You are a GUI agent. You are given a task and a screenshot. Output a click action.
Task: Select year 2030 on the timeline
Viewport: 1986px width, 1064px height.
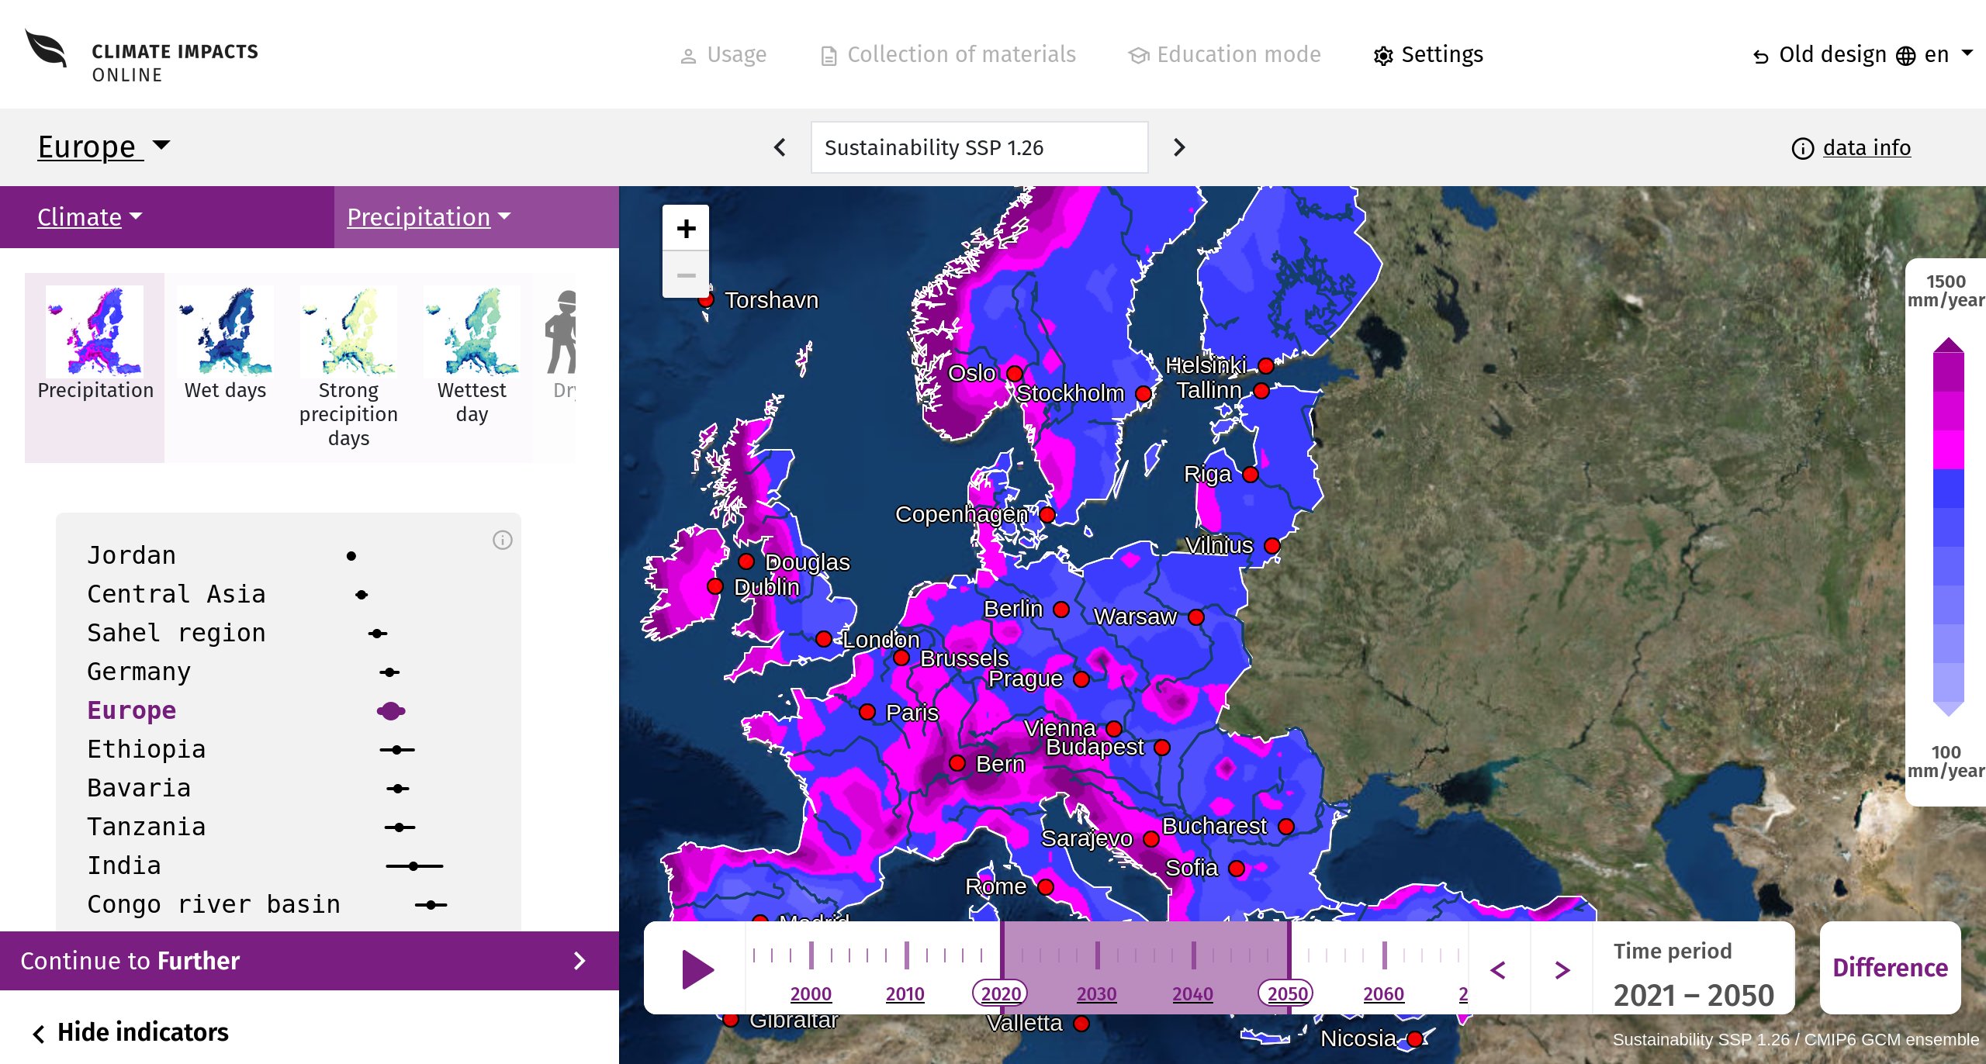point(1096,993)
